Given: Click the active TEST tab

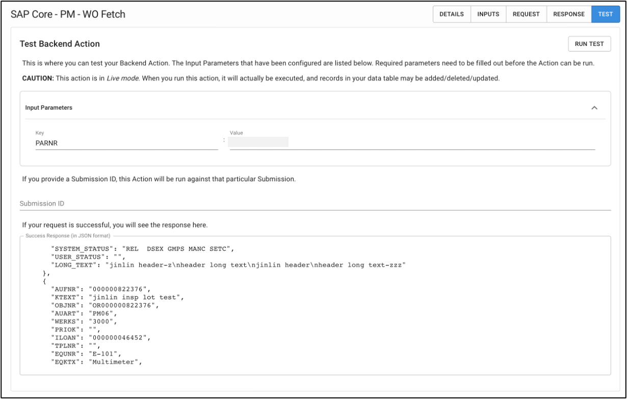Looking at the screenshot, I should pos(606,14).
